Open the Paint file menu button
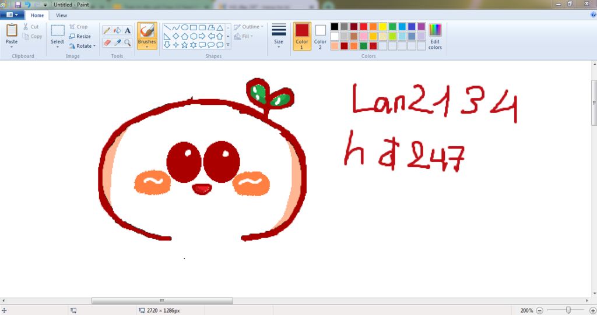Image resolution: width=597 pixels, height=315 pixels. click(12, 15)
